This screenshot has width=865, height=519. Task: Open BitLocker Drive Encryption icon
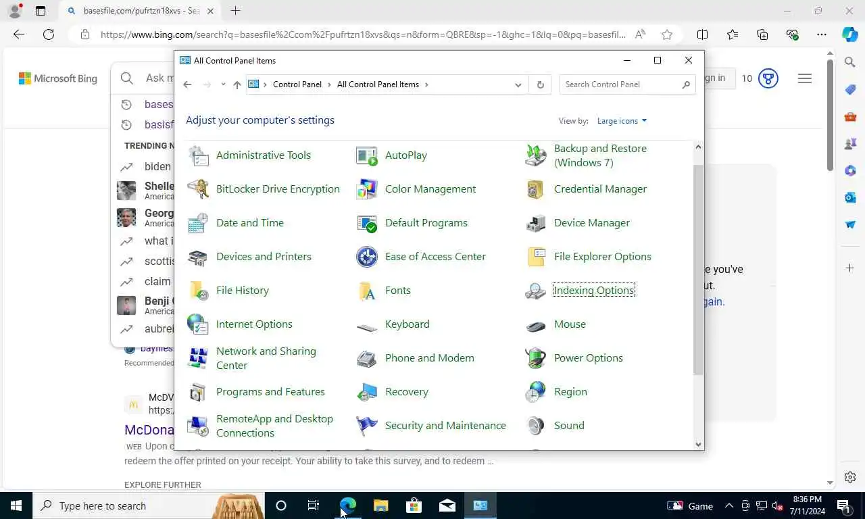coord(198,189)
